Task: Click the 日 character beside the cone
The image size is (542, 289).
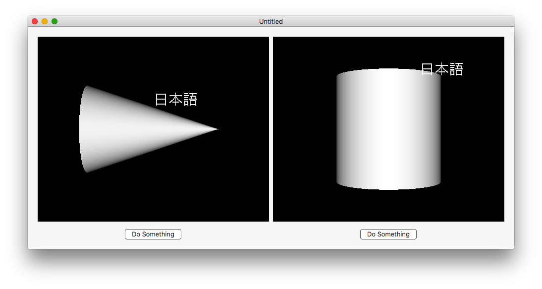Action: coord(162,100)
